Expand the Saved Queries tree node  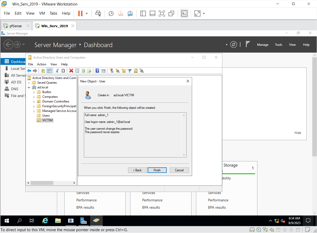pyautogui.click(x=29, y=83)
